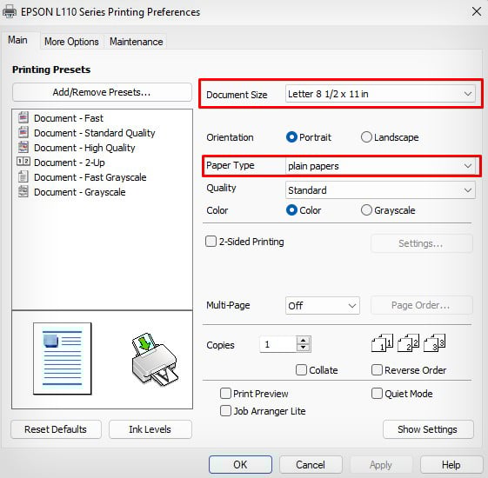
Task: Select 'Document - Standard Quality' preset text
Action: click(95, 133)
